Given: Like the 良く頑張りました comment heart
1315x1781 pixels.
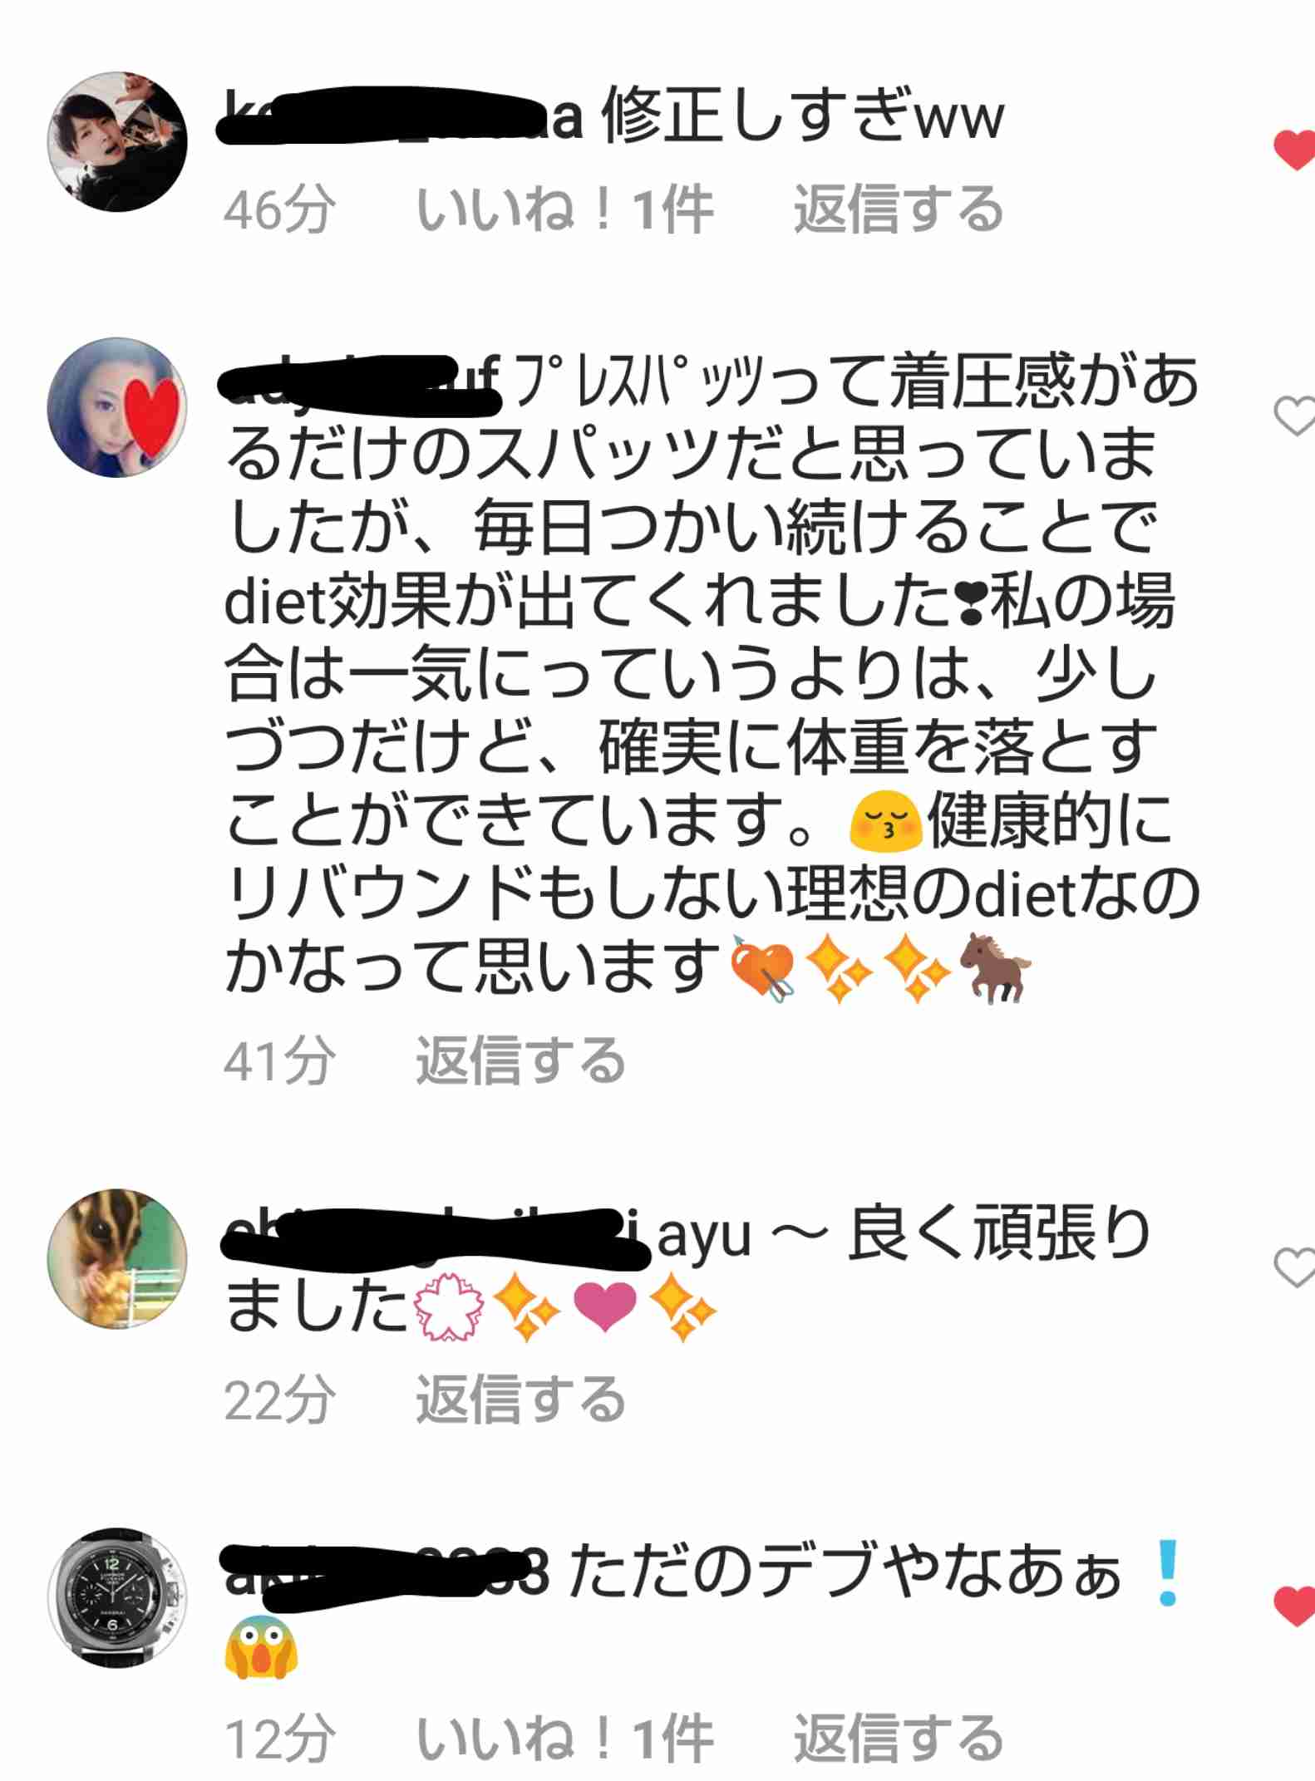Looking at the screenshot, I should [x=1295, y=1267].
